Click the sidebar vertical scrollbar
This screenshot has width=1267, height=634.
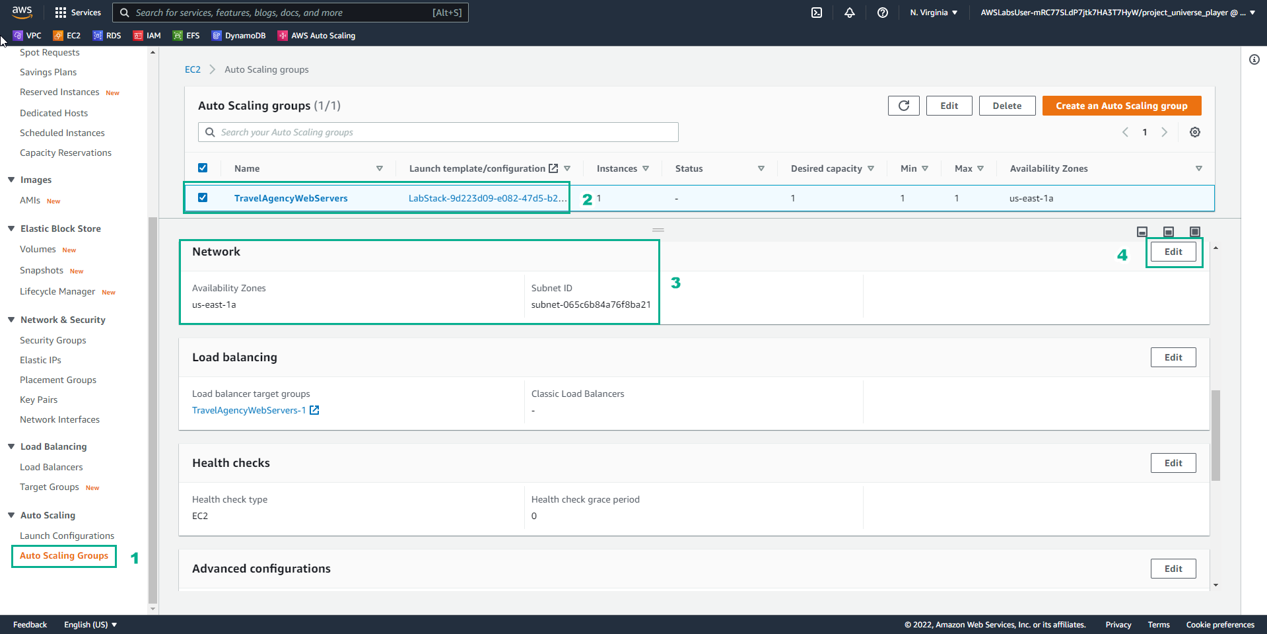pyautogui.click(x=153, y=409)
